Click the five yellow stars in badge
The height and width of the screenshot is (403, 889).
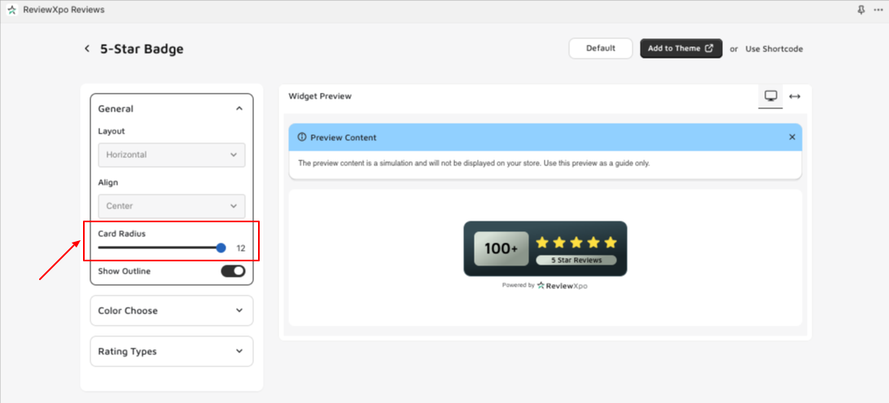point(576,243)
